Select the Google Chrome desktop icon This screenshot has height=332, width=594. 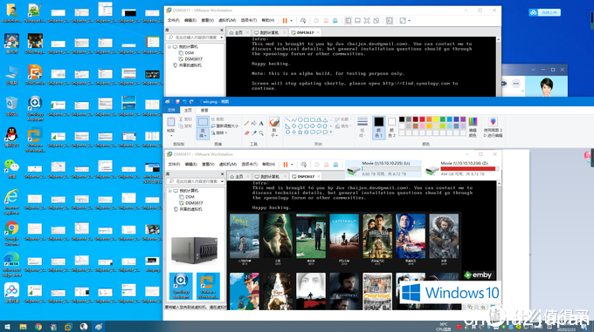point(11,233)
